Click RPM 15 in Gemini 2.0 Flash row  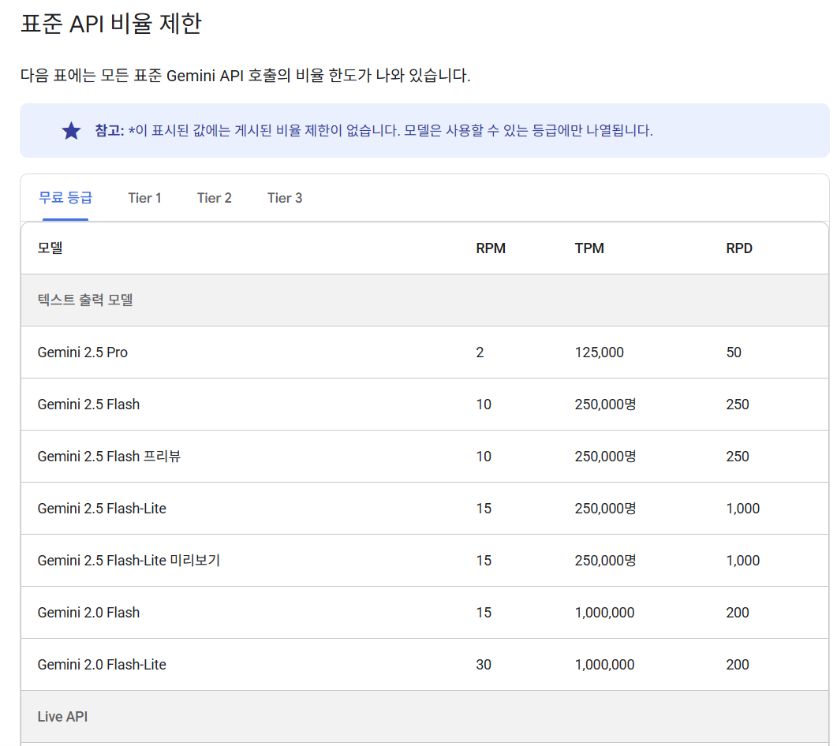484,613
